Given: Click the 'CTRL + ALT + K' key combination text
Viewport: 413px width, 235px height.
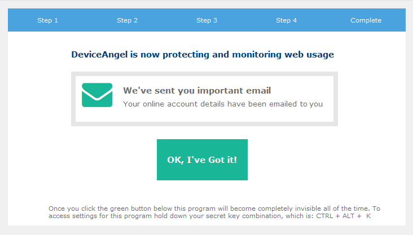Looking at the screenshot, I should pos(344,216).
